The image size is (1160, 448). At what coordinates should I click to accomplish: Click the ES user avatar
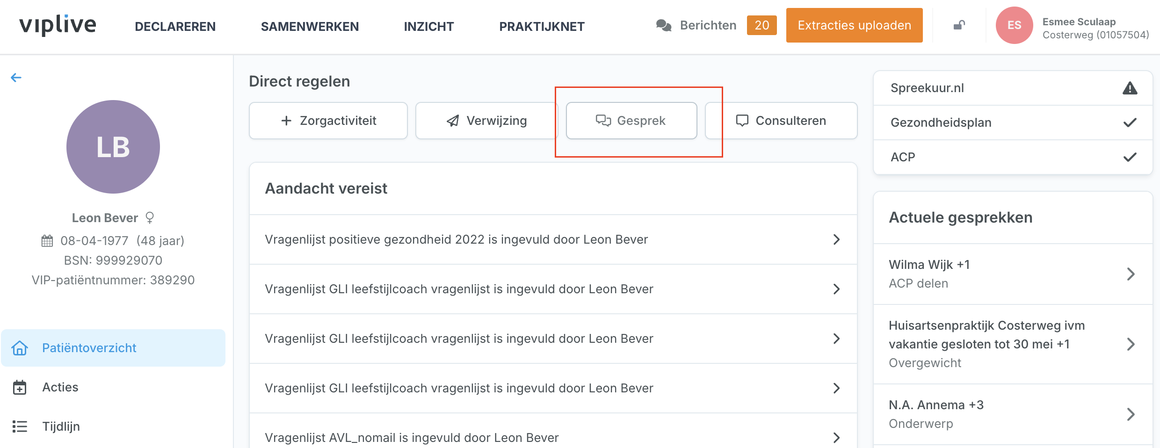(x=1014, y=25)
